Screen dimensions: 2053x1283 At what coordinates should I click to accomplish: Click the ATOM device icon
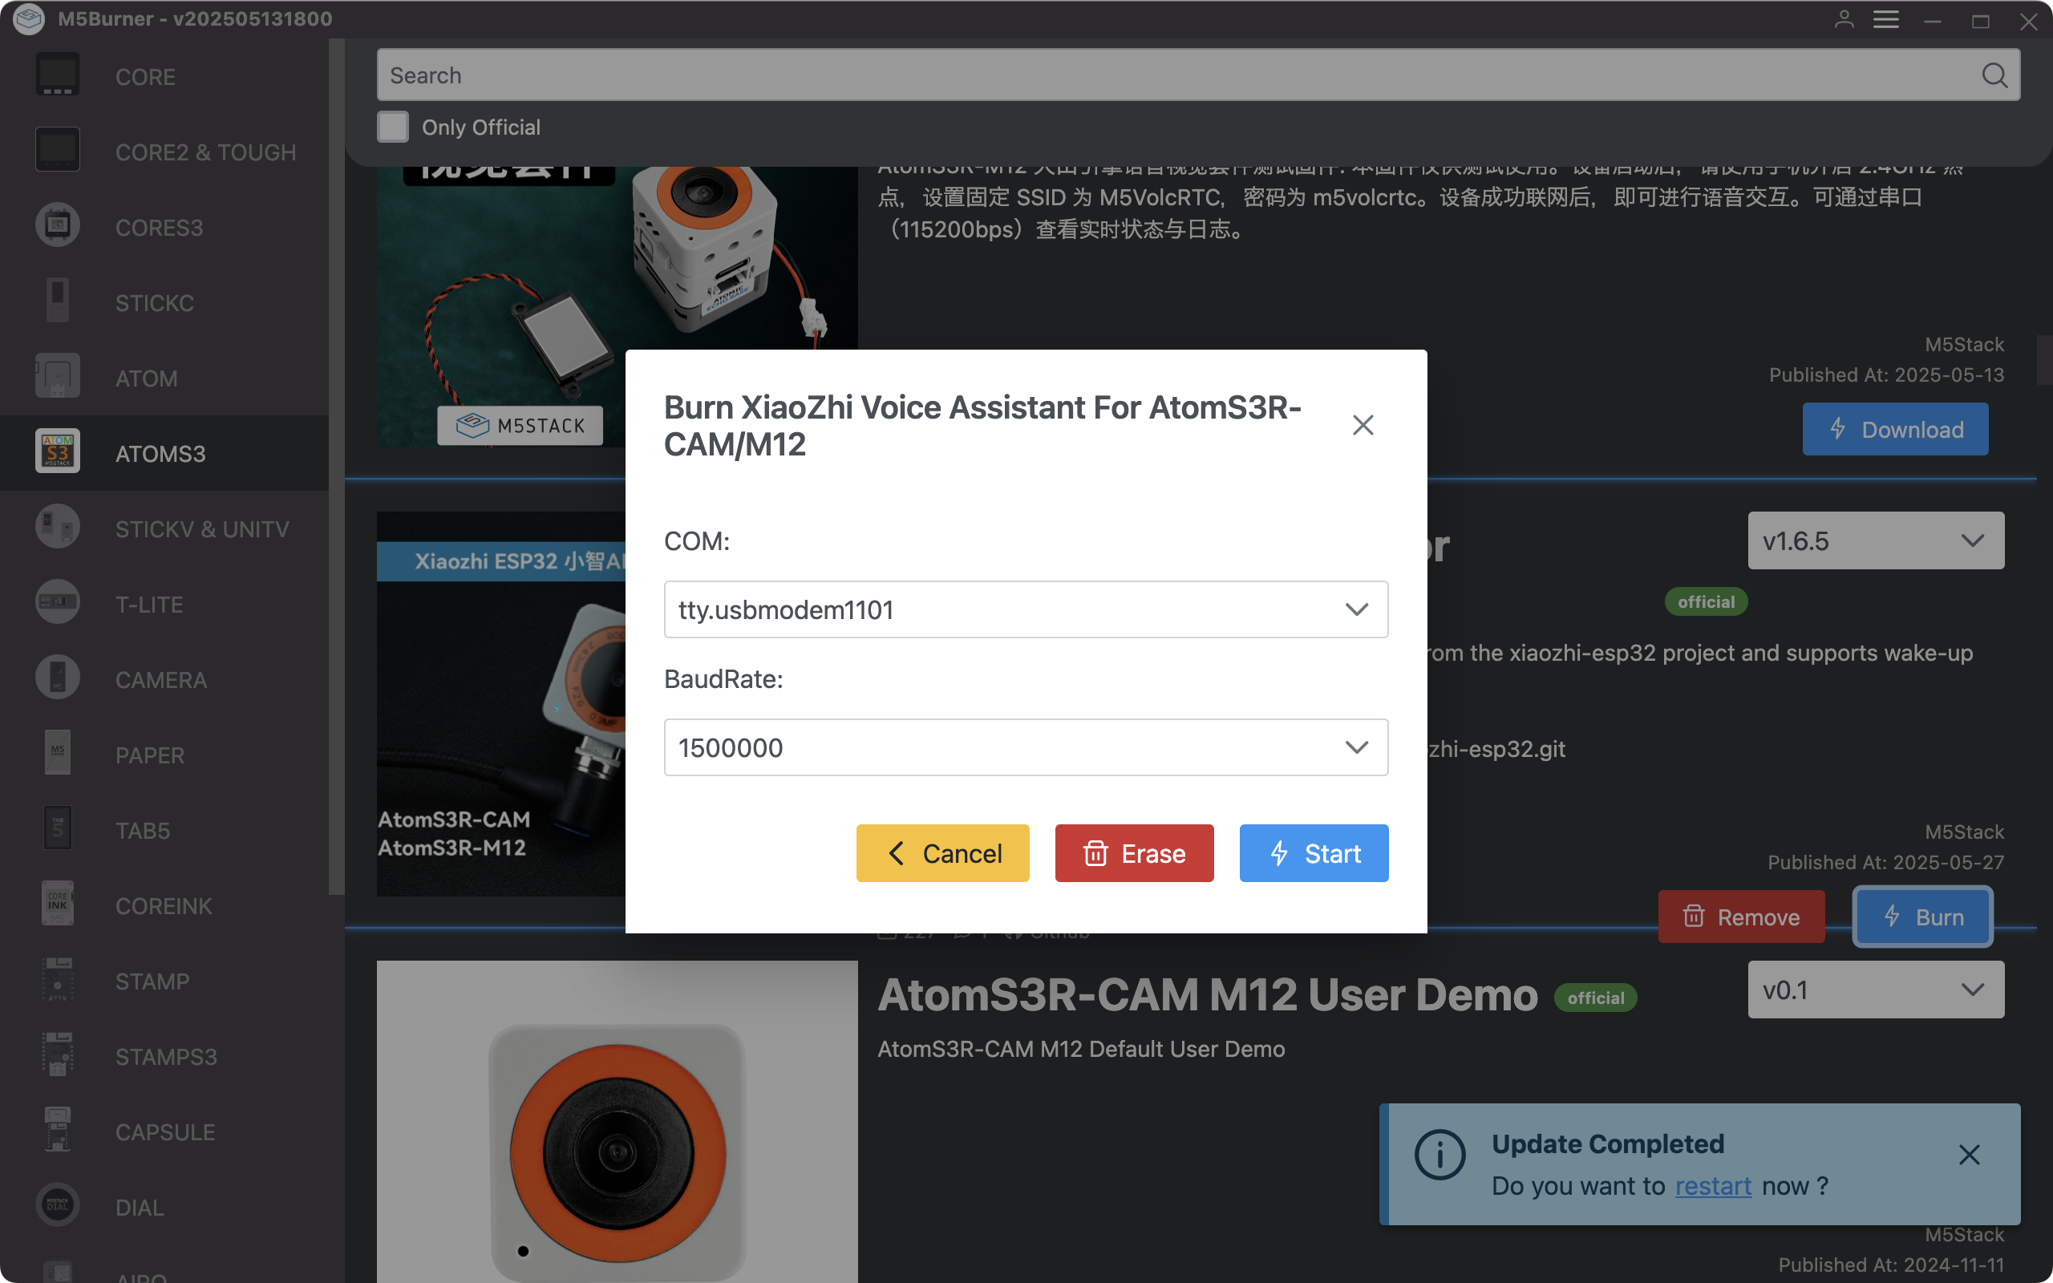coord(58,378)
